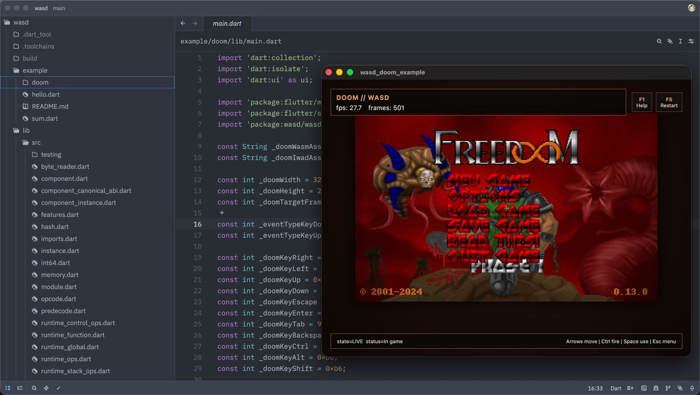Click the user avatar in title bar
Image resolution: width=700 pixels, height=395 pixels.
click(692, 8)
